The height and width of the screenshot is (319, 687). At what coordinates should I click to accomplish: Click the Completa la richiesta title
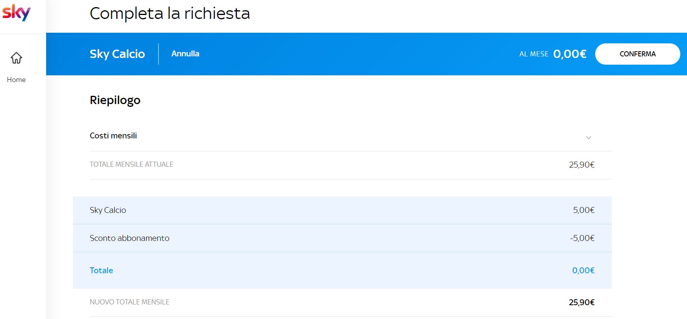(170, 13)
